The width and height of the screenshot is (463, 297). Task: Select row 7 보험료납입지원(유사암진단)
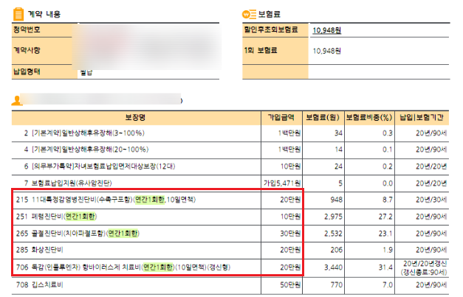point(230,184)
